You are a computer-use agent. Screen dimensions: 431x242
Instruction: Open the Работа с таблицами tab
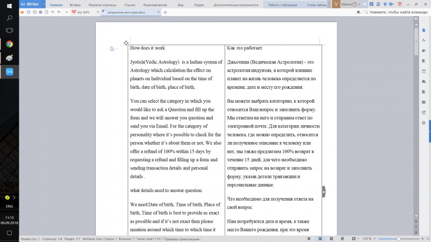point(282,5)
